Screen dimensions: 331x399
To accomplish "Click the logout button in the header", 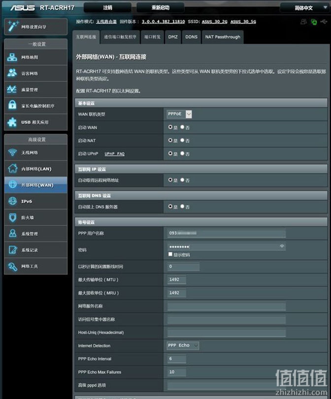I will 107,8.
